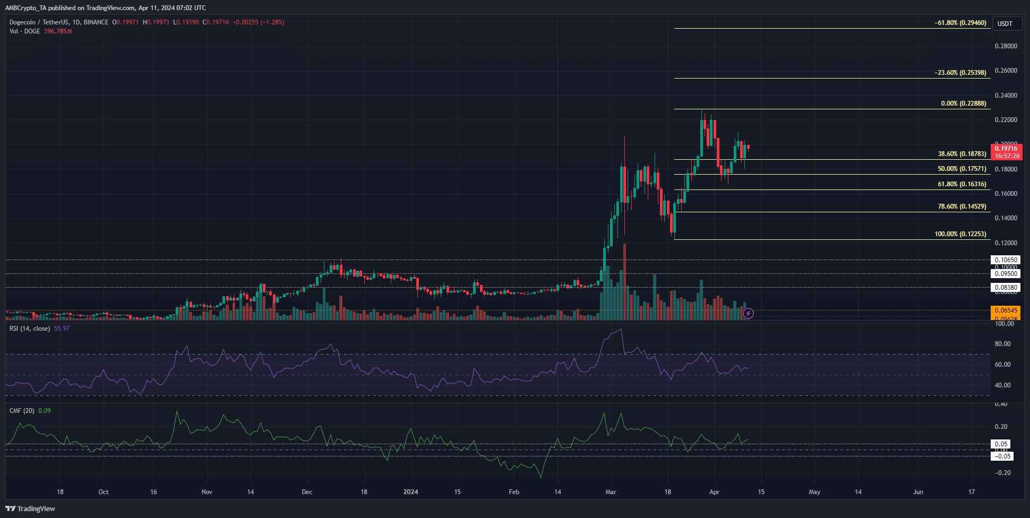Click the 0.10650 horizontal line price label
Image resolution: width=1030 pixels, height=518 pixels.
click(1006, 260)
